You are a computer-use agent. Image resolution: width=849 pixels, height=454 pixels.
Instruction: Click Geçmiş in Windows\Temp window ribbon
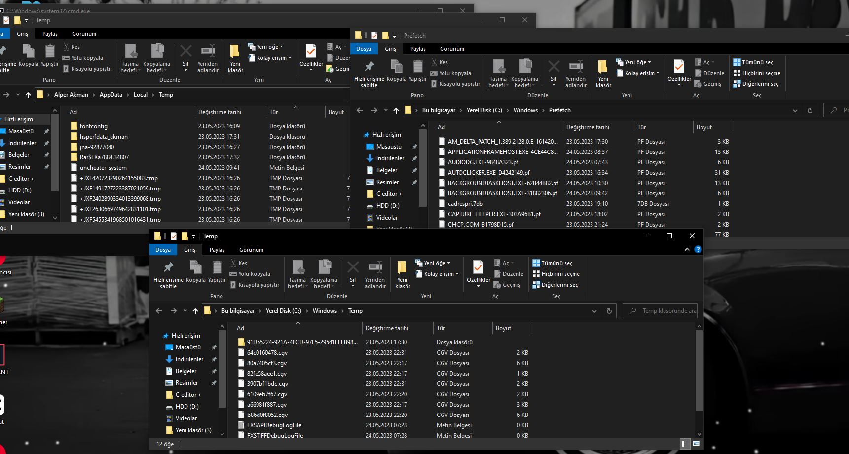point(507,285)
